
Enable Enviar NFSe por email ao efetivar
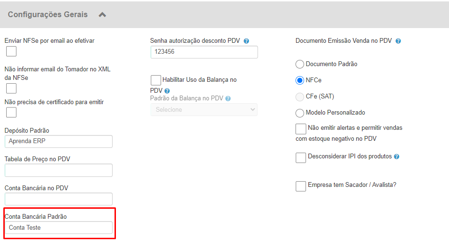pos(11,51)
